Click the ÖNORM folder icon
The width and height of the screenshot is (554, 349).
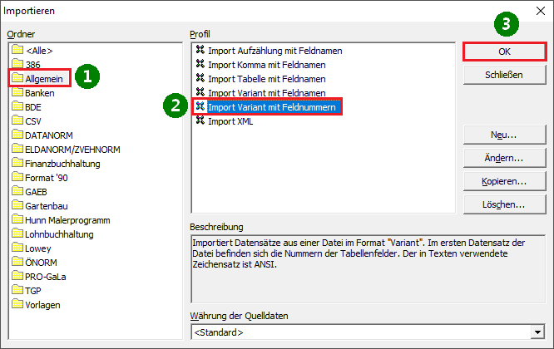(x=17, y=263)
